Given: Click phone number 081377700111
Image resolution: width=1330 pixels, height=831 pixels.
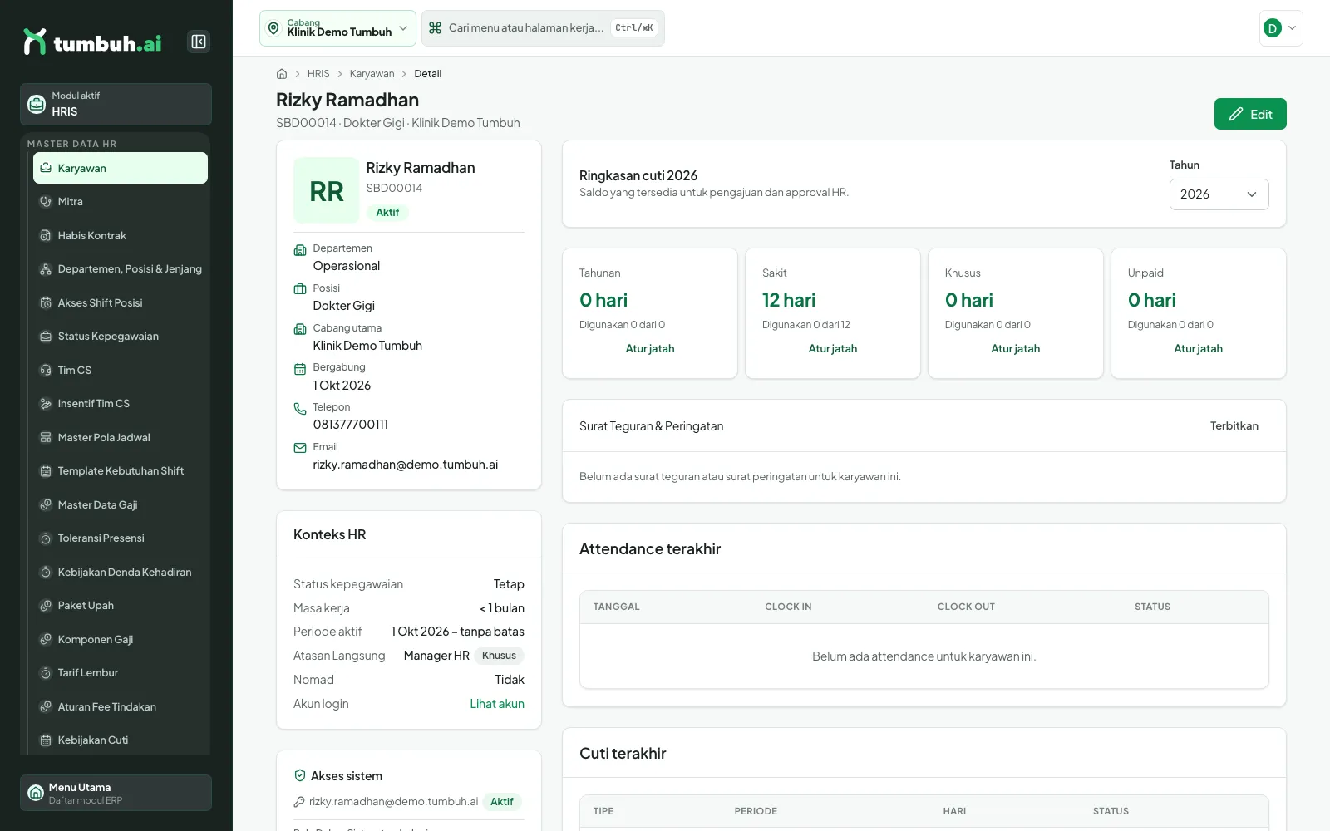Looking at the screenshot, I should (x=351, y=425).
